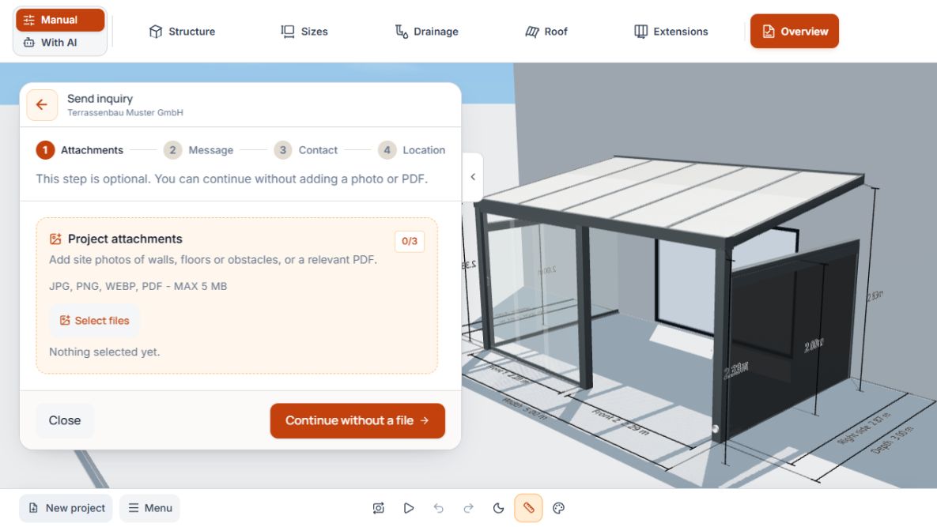This screenshot has width=937, height=527.
Task: Continue without a file
Action: pyautogui.click(x=357, y=421)
